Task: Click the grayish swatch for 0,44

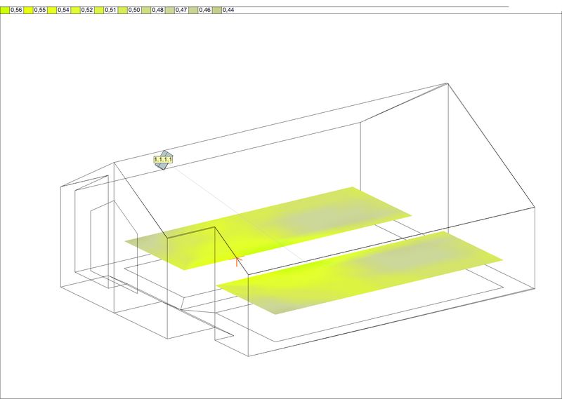Action: pos(217,10)
